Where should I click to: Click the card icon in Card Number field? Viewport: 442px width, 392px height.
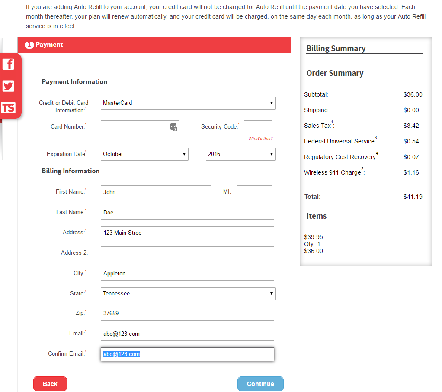coord(173,127)
